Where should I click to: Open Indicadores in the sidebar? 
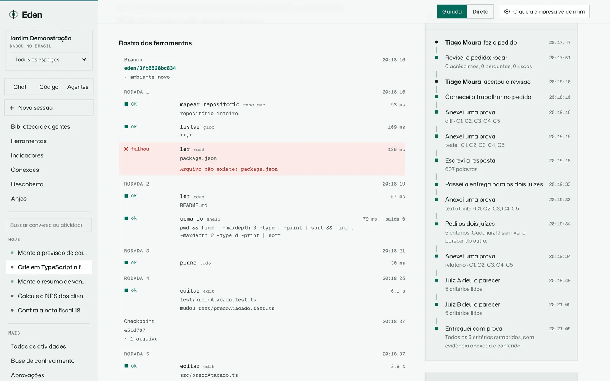tap(27, 155)
